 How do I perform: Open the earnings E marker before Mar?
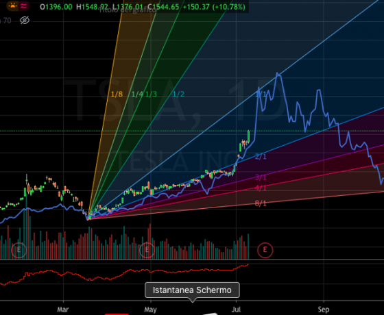pyautogui.click(x=19, y=250)
